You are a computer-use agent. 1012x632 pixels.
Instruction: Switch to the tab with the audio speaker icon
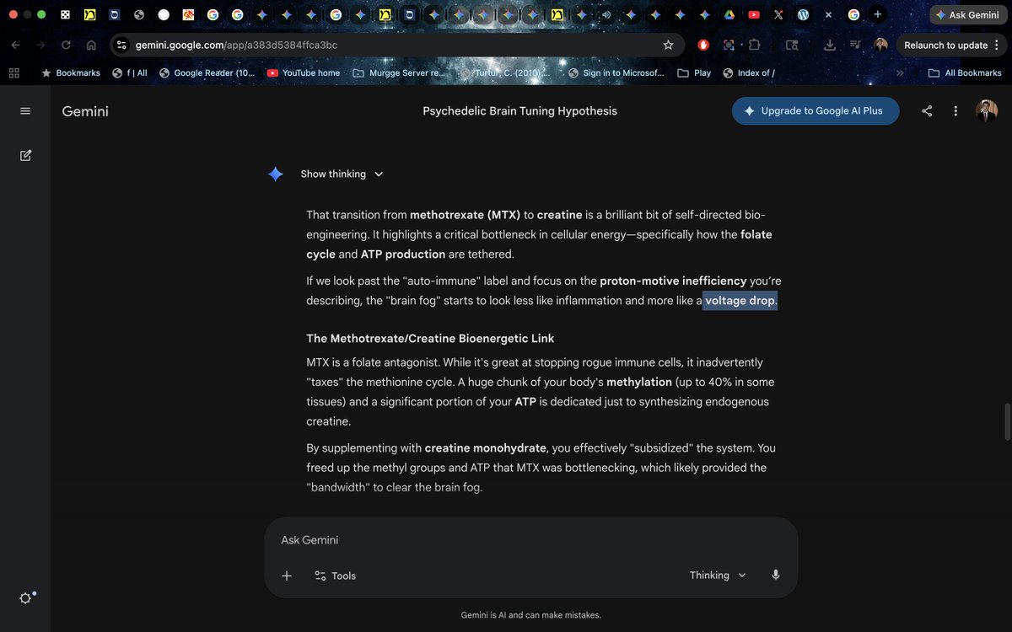pyautogui.click(x=606, y=14)
